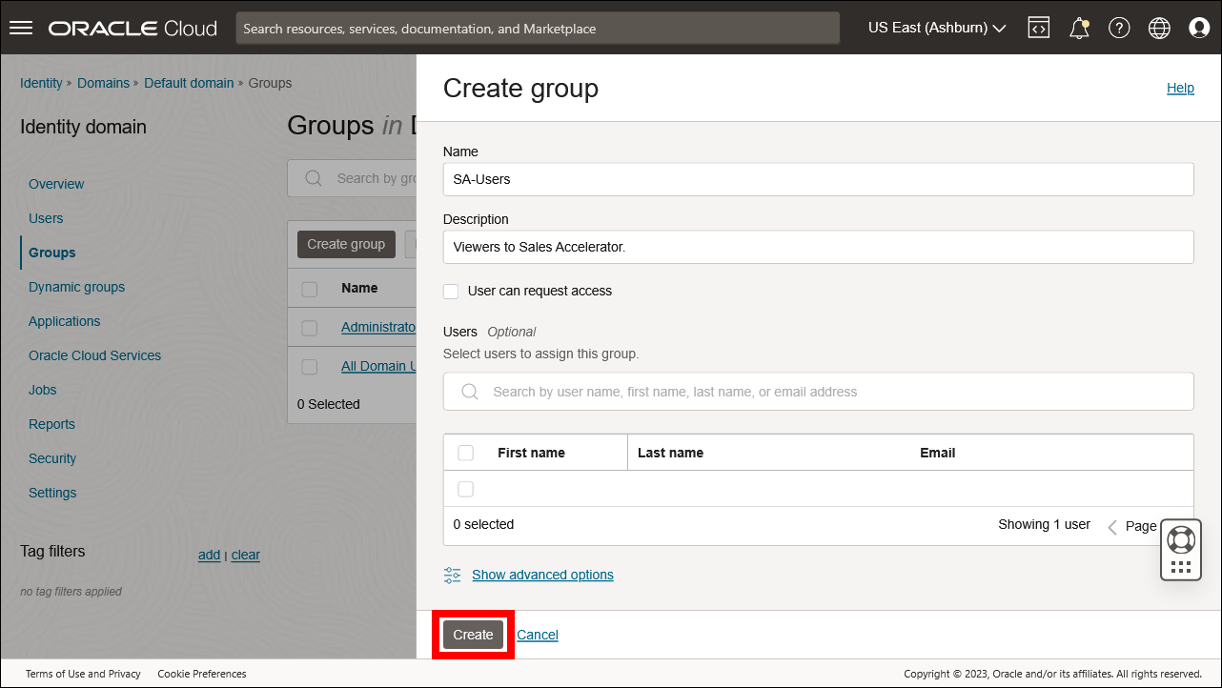Enable User can request access
The image size is (1222, 688).
[450, 291]
